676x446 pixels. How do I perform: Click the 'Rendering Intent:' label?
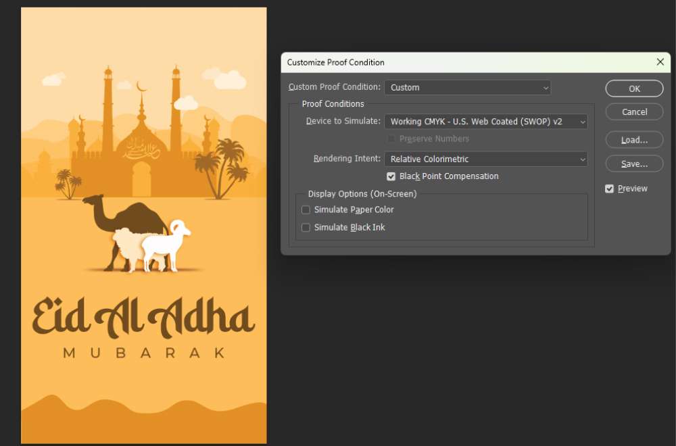[x=347, y=159]
